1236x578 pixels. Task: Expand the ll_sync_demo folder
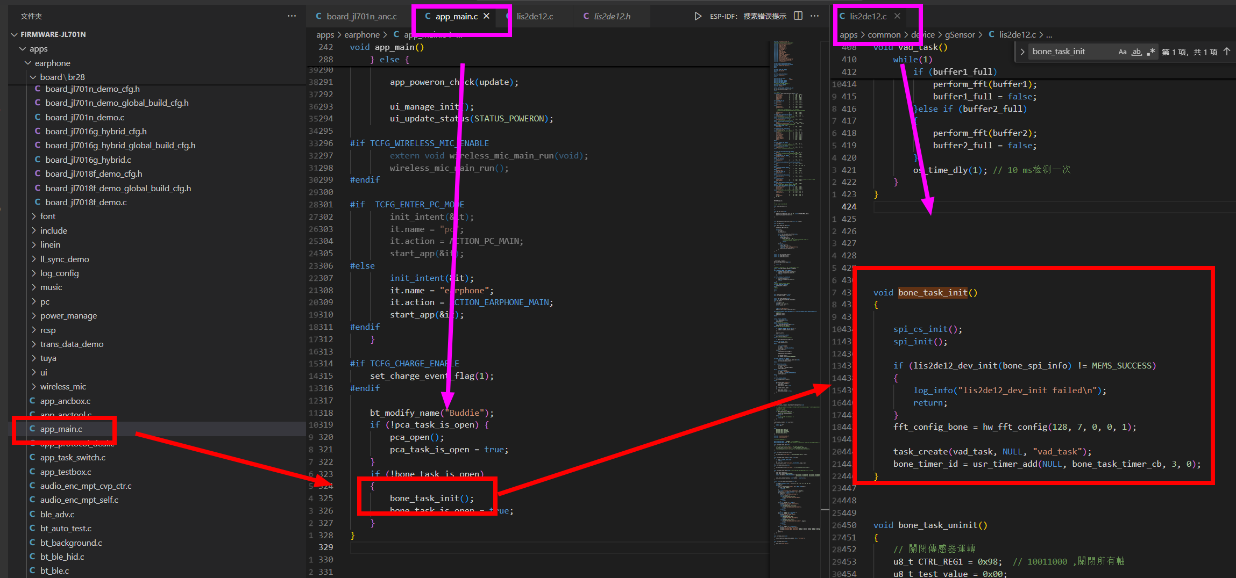[65, 259]
